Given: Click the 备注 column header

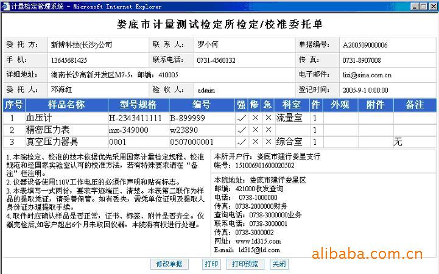Looking at the screenshot, I should [x=413, y=105].
